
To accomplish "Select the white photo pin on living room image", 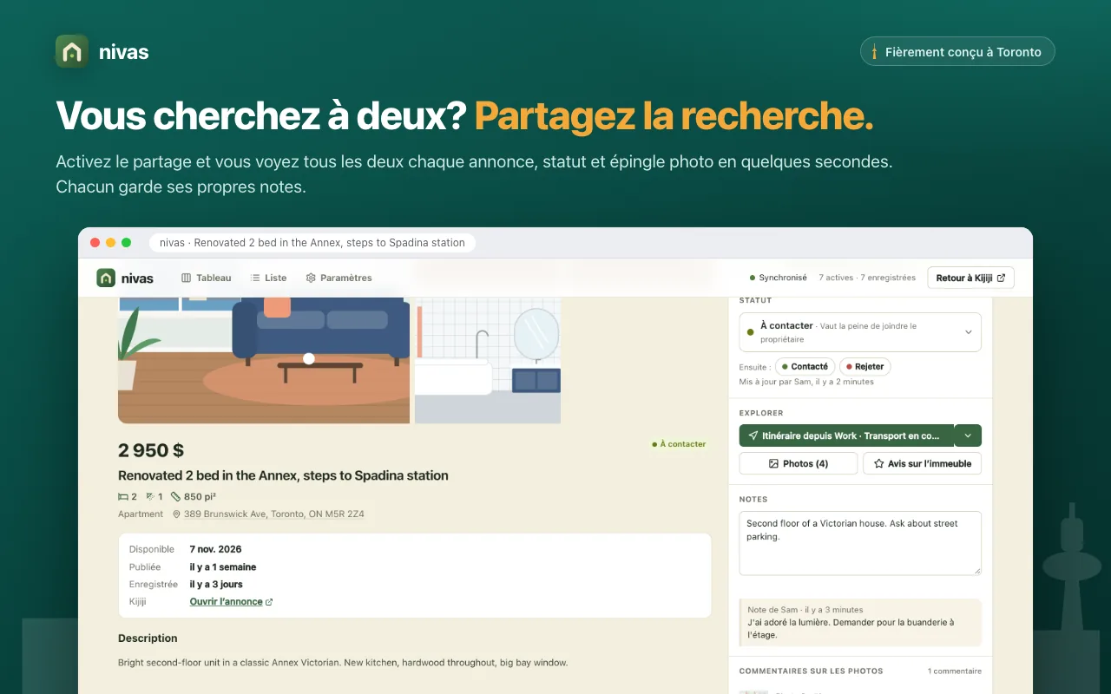I will [x=308, y=358].
